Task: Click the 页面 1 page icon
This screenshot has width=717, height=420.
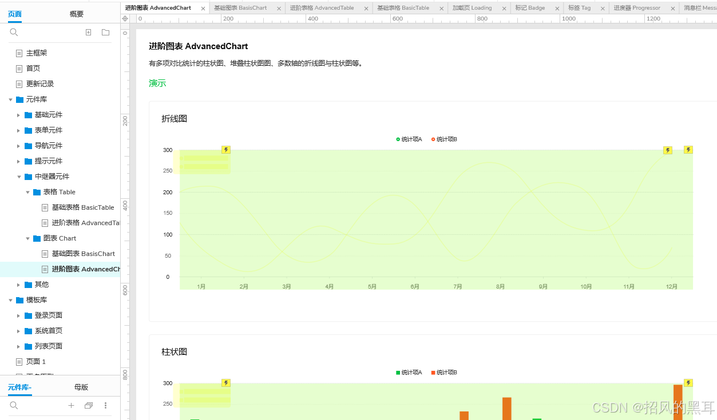Action: (19, 362)
